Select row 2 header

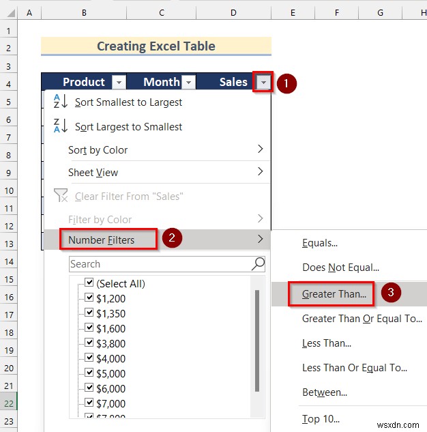(9, 48)
